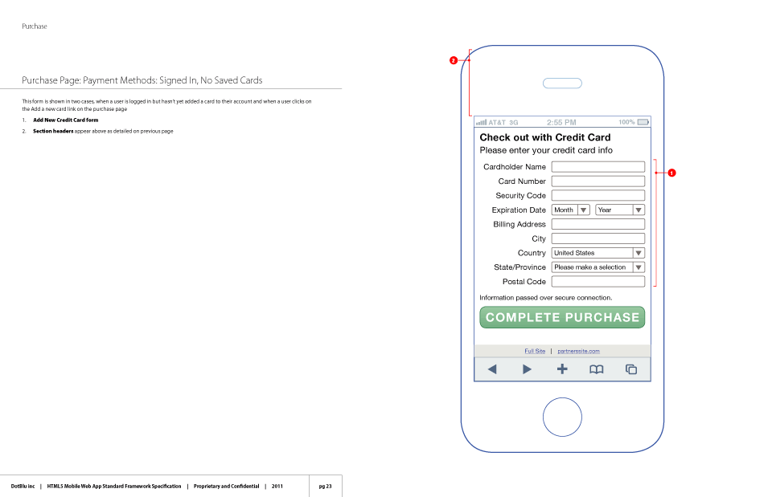Screen dimensions: 772x497
Task: Open the Month expiration dropdown
Action: pyautogui.click(x=570, y=210)
